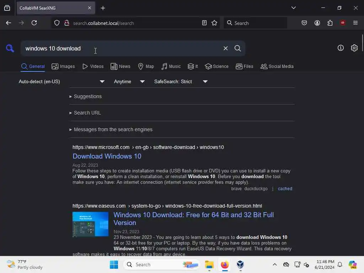364x273 pixels.
Task: Open File Explorer from the taskbar
Action: point(209,264)
